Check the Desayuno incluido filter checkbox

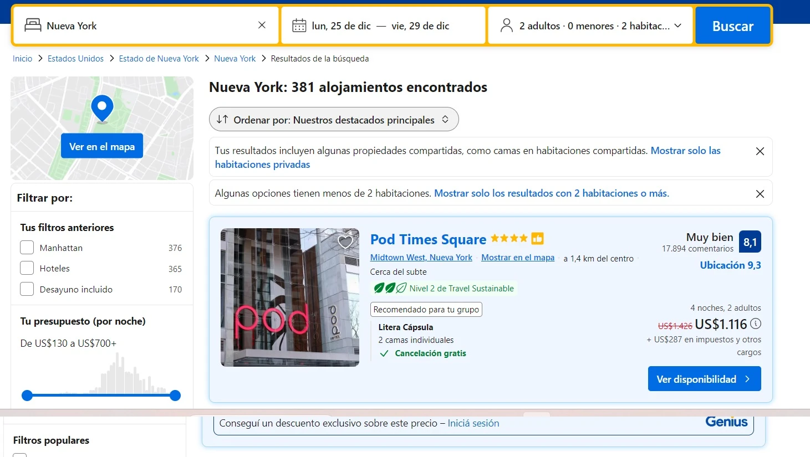tap(27, 289)
